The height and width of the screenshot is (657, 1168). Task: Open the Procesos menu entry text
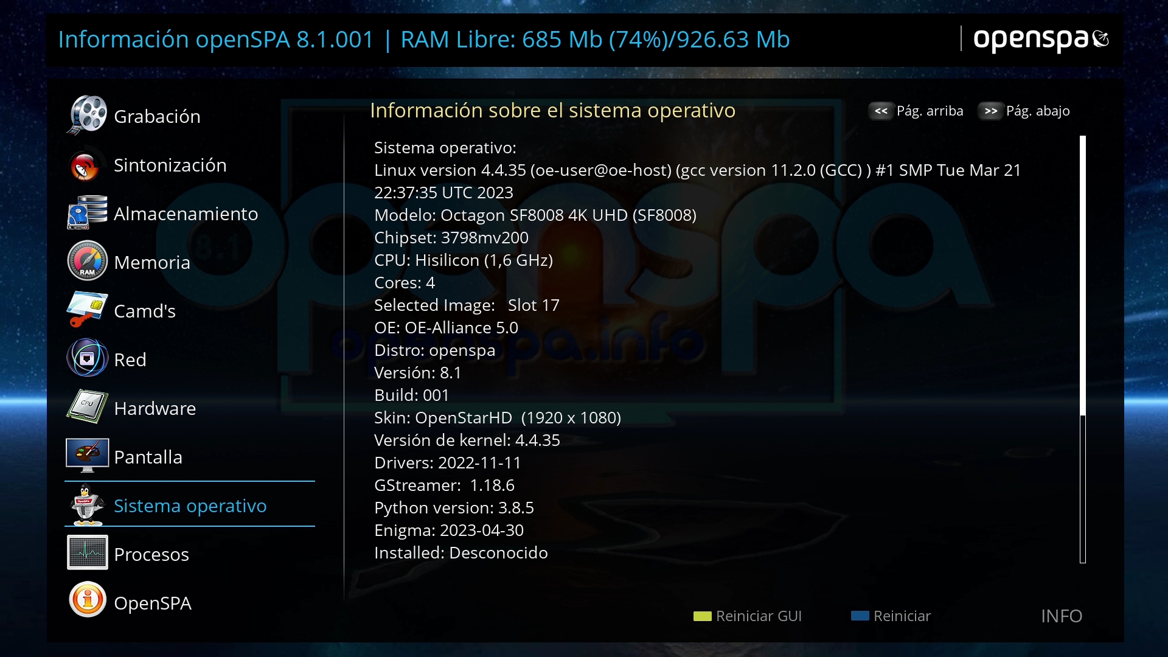[151, 554]
